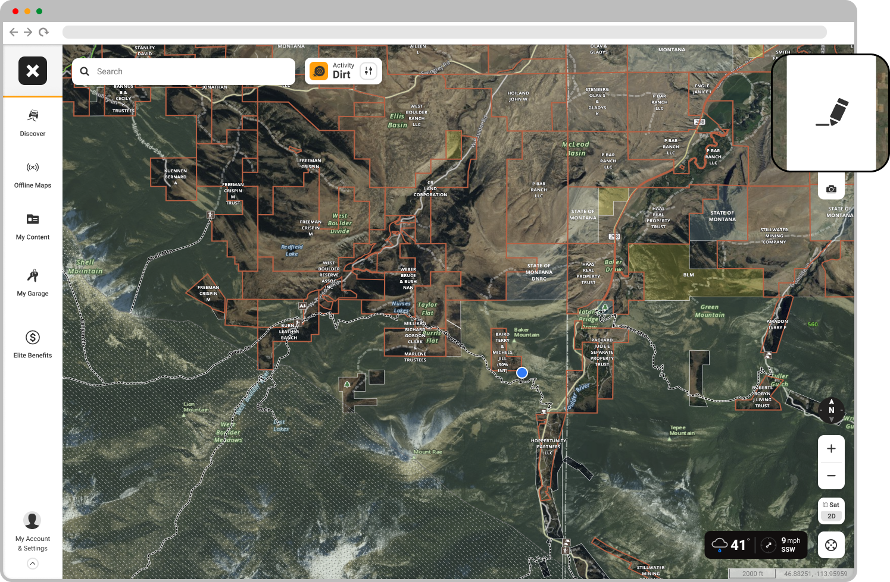The height and width of the screenshot is (582, 890).
Task: Open the Discover section
Action: (33, 123)
